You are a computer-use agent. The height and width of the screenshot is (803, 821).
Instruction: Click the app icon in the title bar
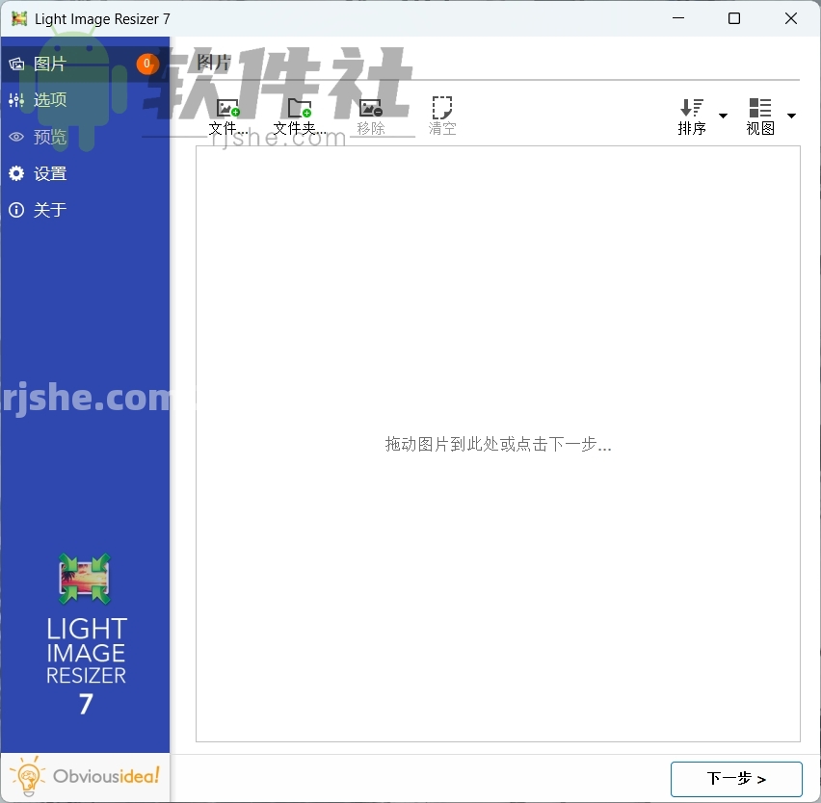16,18
